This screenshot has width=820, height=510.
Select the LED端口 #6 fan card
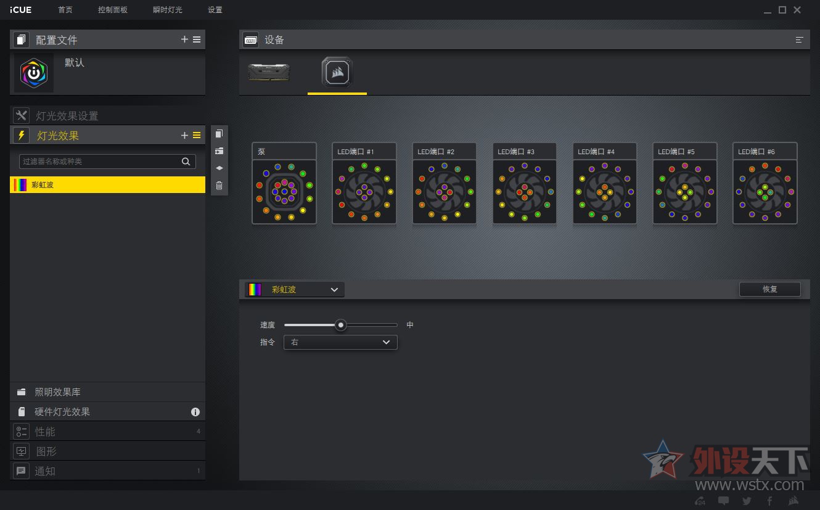click(765, 183)
